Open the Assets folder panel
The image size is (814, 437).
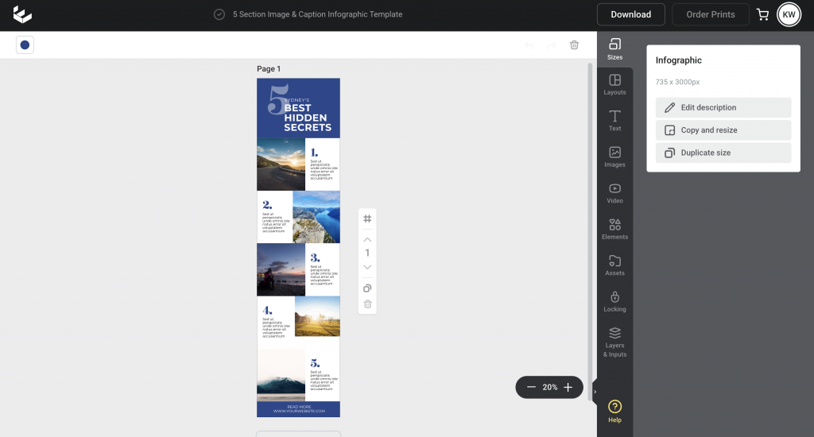pos(614,265)
